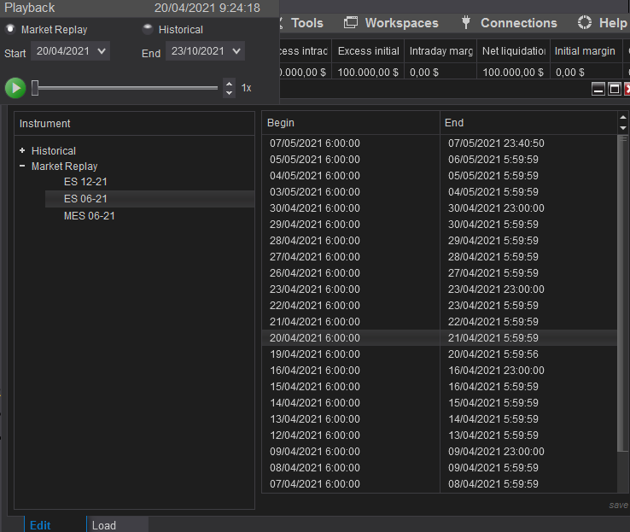
Task: Click the playback position slider handle
Action: pyautogui.click(x=35, y=88)
